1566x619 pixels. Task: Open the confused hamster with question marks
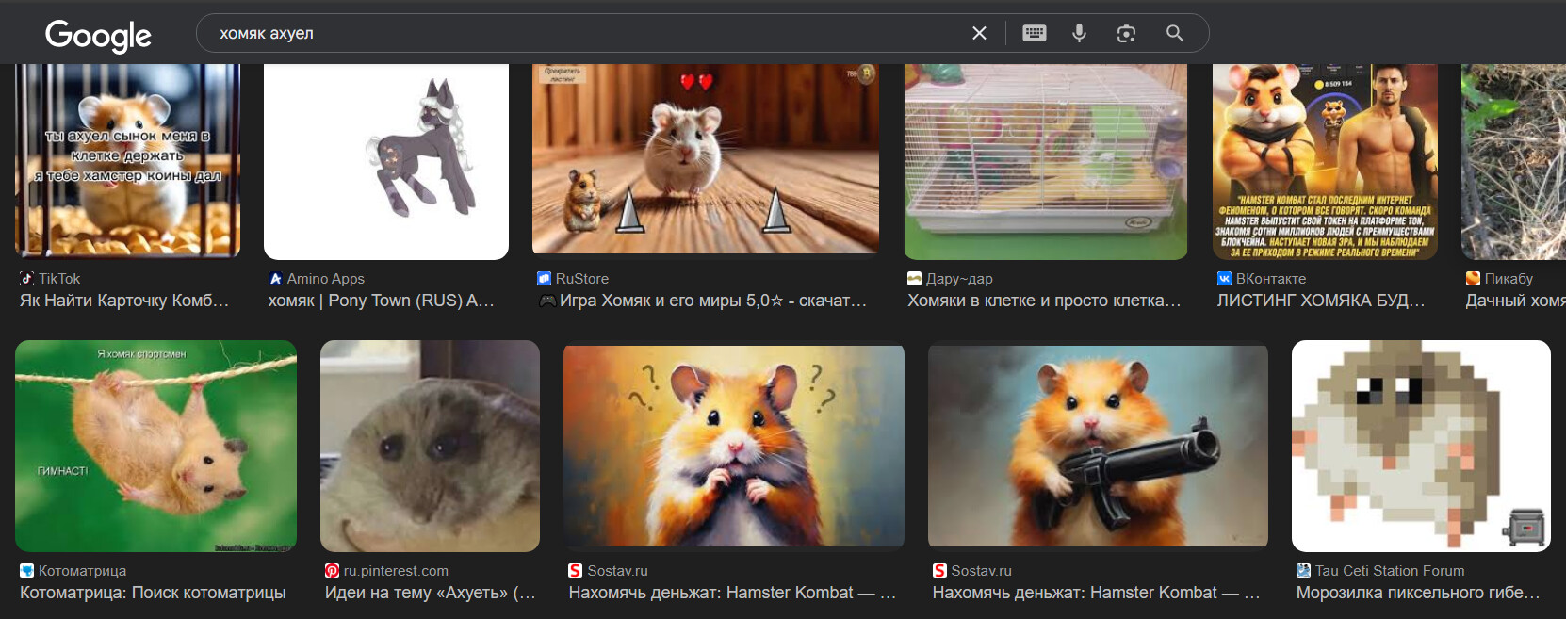[733, 446]
